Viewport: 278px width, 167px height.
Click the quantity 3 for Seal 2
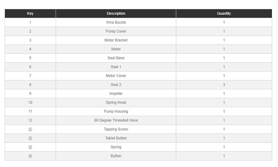(x=224, y=85)
